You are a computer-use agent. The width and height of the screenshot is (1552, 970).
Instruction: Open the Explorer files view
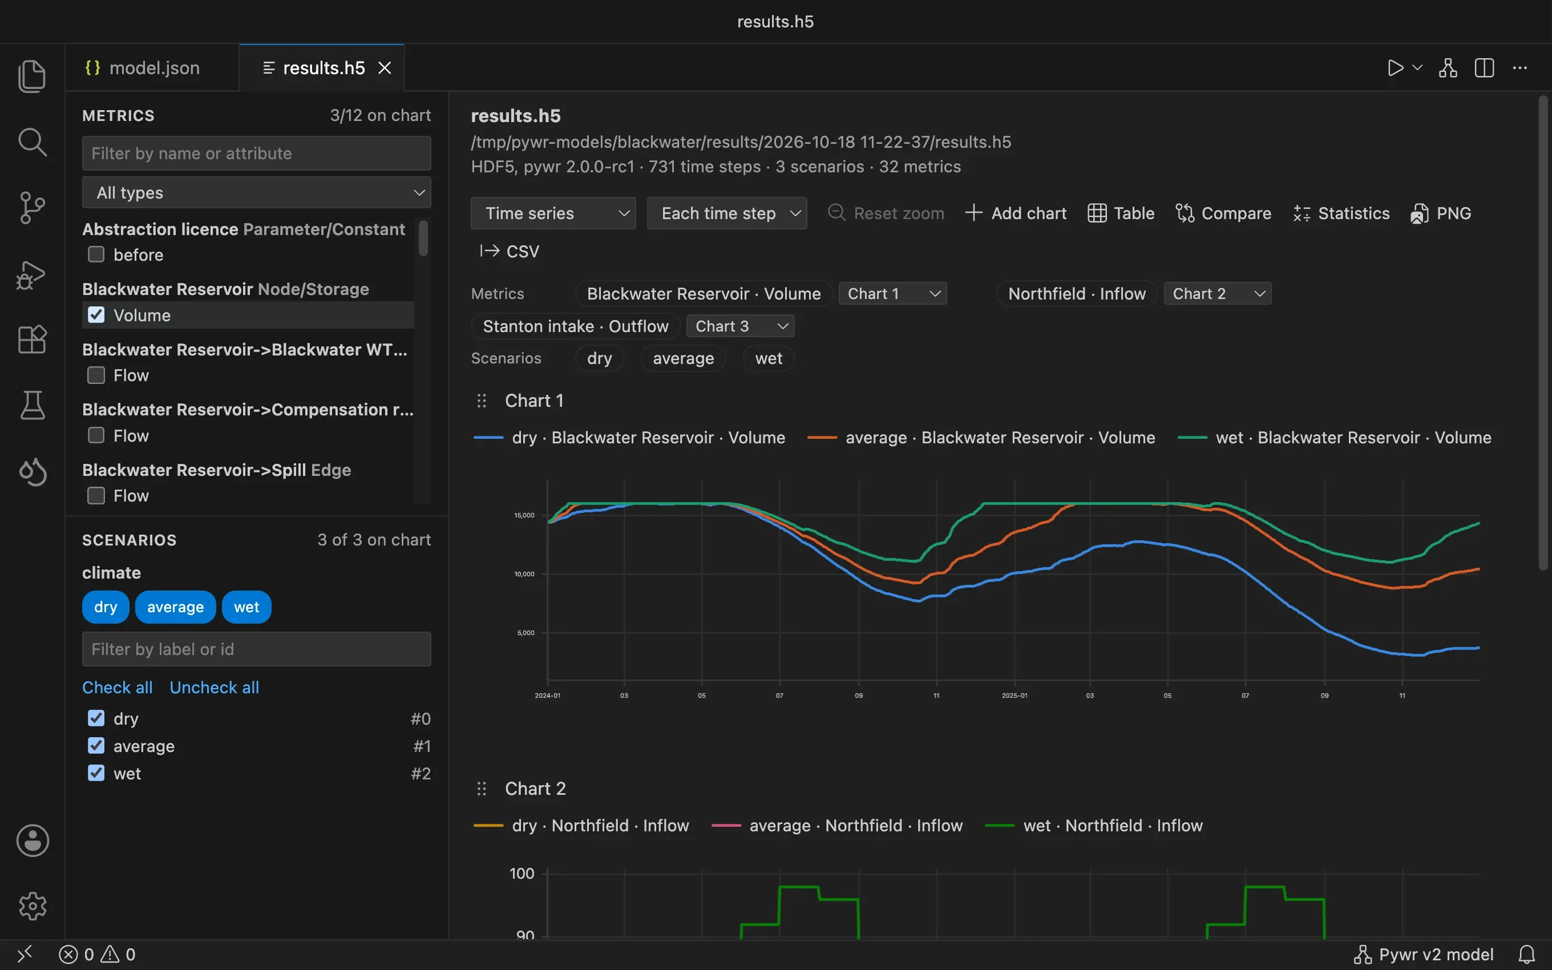(32, 76)
